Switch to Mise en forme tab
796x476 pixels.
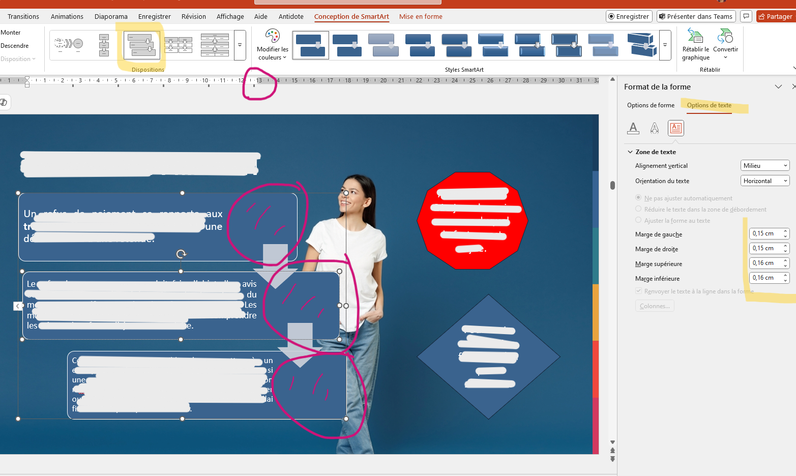[421, 16]
